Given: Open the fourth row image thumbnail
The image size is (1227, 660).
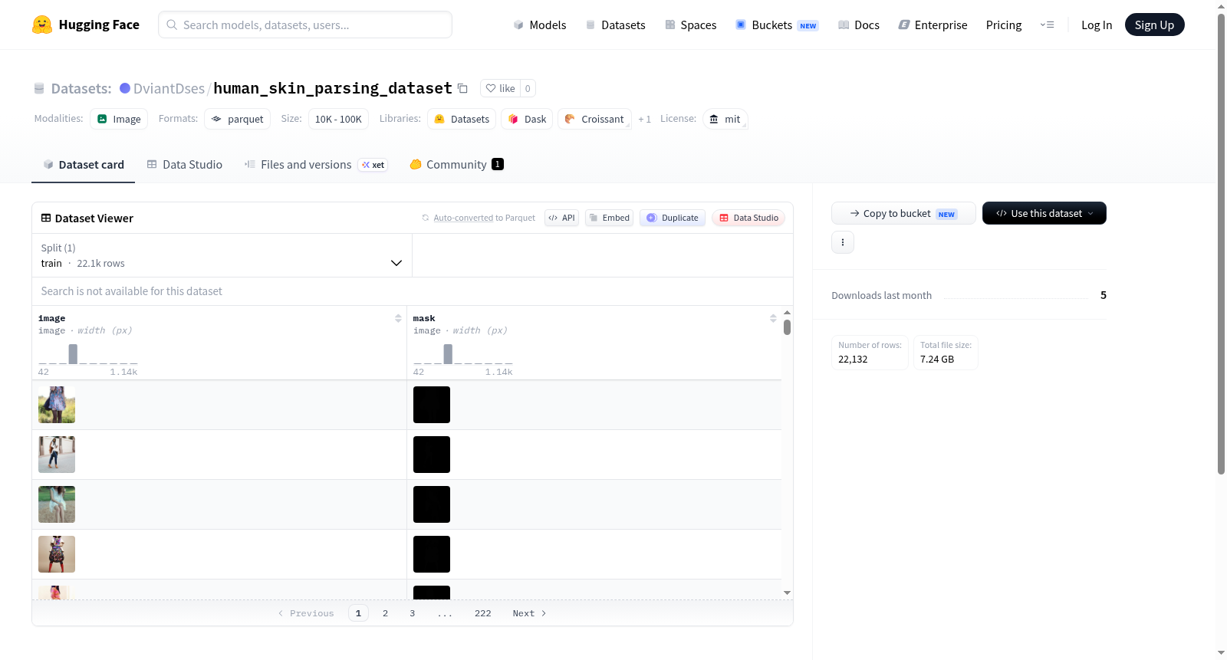Looking at the screenshot, I should 57,554.
